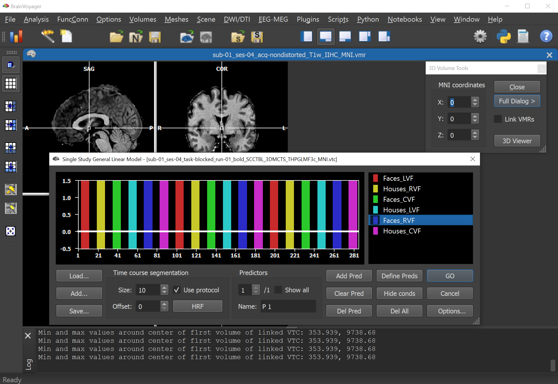Screen dimensions: 558x384
Task: Open the Full Dialog > button
Action: pyautogui.click(x=517, y=101)
